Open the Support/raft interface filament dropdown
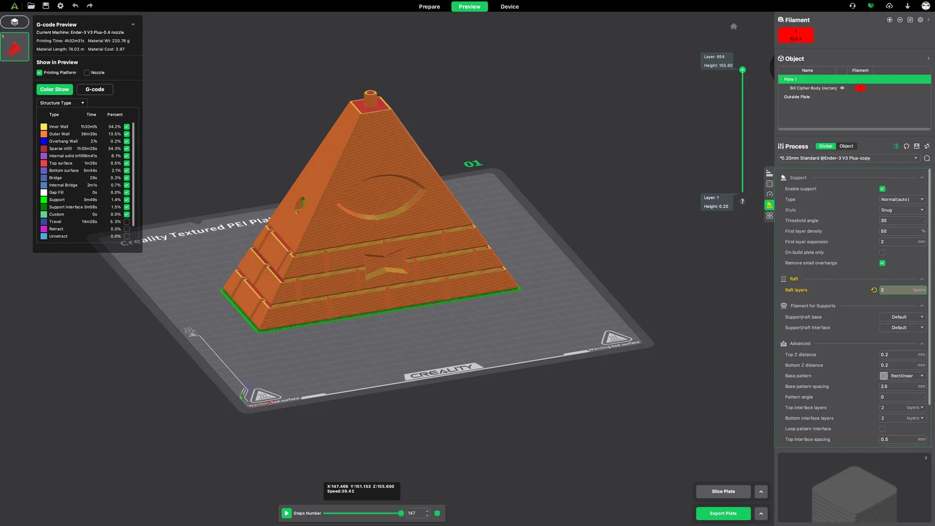This screenshot has height=526, width=935. (903, 328)
